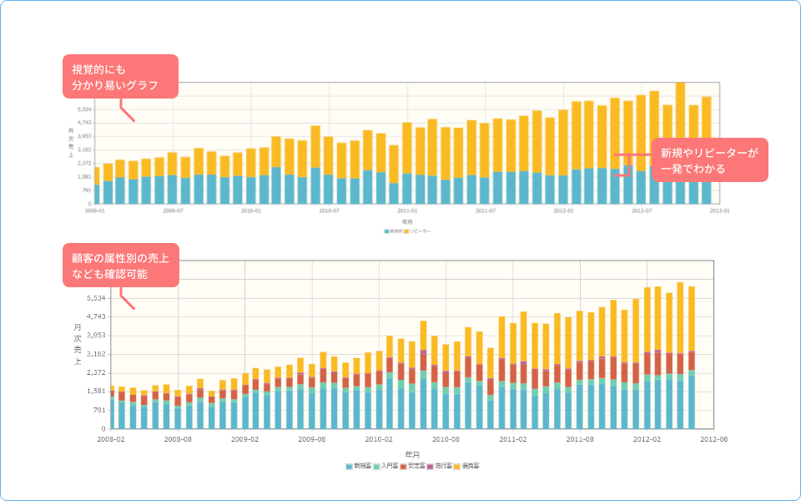Click the yellow 優良客 legend swatch
This screenshot has height=501, width=801.
coord(456,467)
